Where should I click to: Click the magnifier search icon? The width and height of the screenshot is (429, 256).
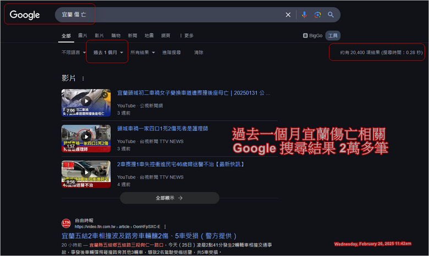coord(331,15)
